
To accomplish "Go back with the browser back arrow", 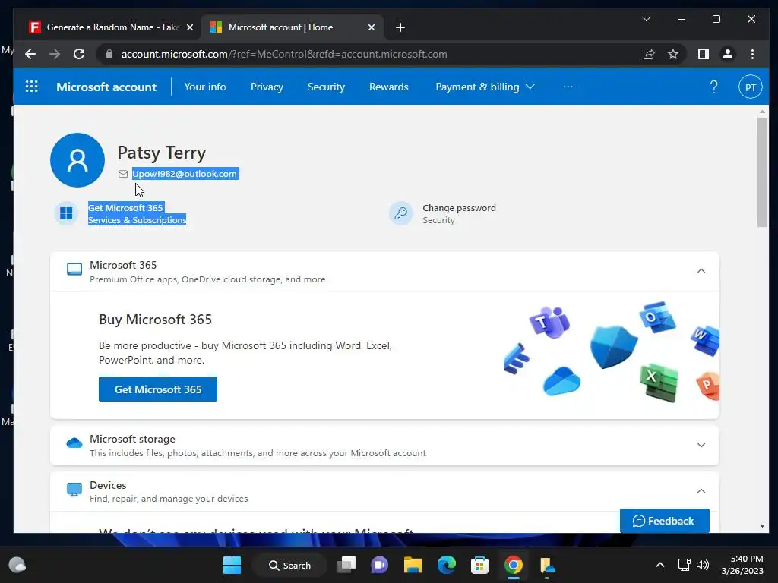I will tap(30, 54).
